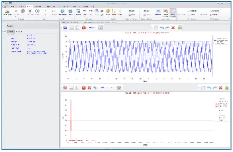Click the blue multi-line value in Analysis panel
Image resolution: width=233 pixels, height=152 pixels.
[x=37, y=52]
